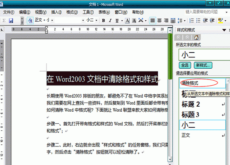Open the underline style dropdown arrow
Image resolution: width=230 pixels, height=165 pixels.
pos(122,21)
